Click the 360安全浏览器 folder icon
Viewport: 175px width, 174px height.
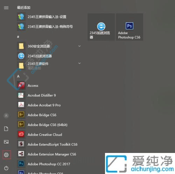[21, 46]
